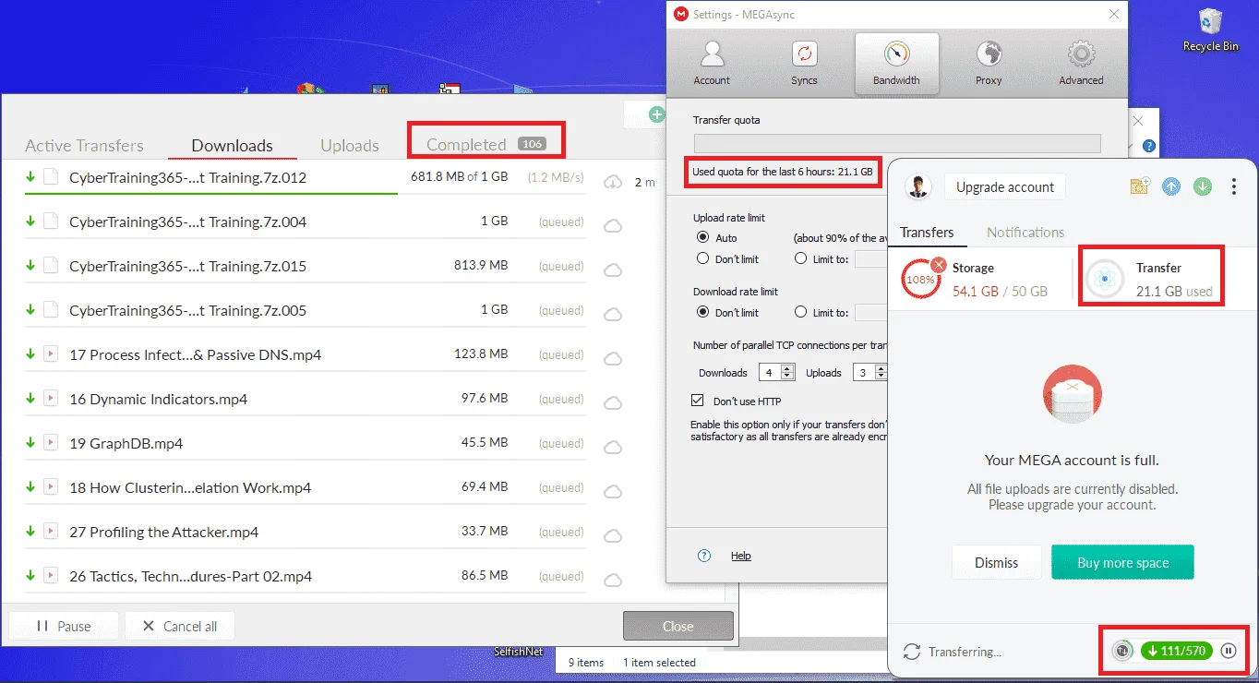Switch to Active Transfers tab
1259x683 pixels.
coord(84,146)
